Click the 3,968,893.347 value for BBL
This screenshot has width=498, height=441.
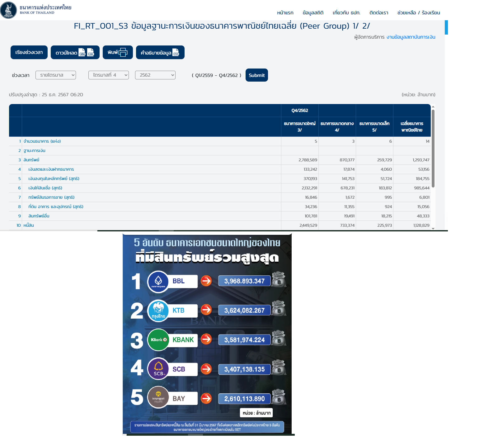(244, 281)
